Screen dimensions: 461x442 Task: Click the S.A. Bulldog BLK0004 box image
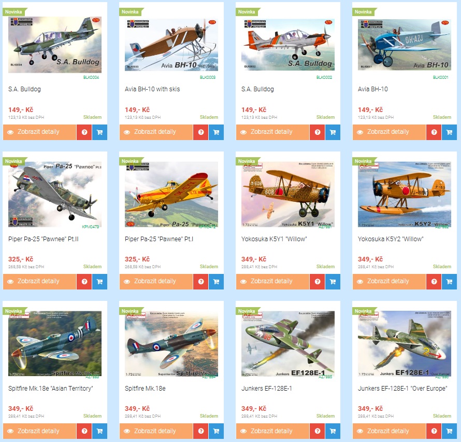pyautogui.click(x=55, y=45)
